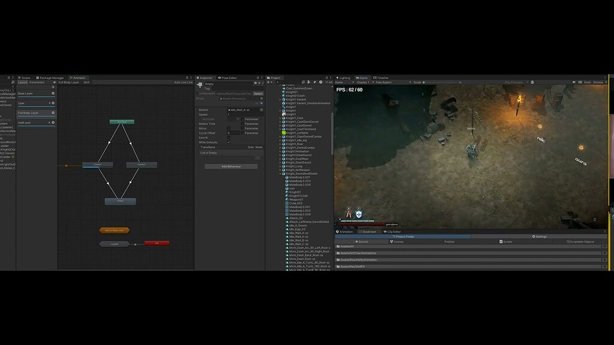Select the red Exit state in the Animator graph
The width and height of the screenshot is (614, 345).
click(158, 243)
